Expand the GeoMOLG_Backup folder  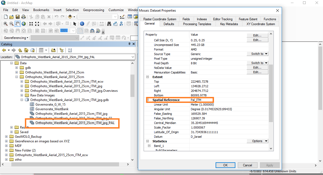(x=6, y=137)
